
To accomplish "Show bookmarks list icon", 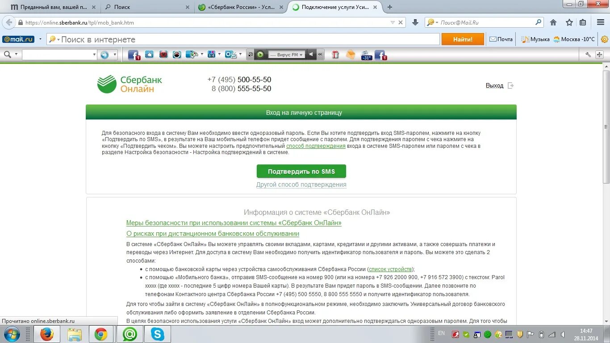I will pos(583,22).
